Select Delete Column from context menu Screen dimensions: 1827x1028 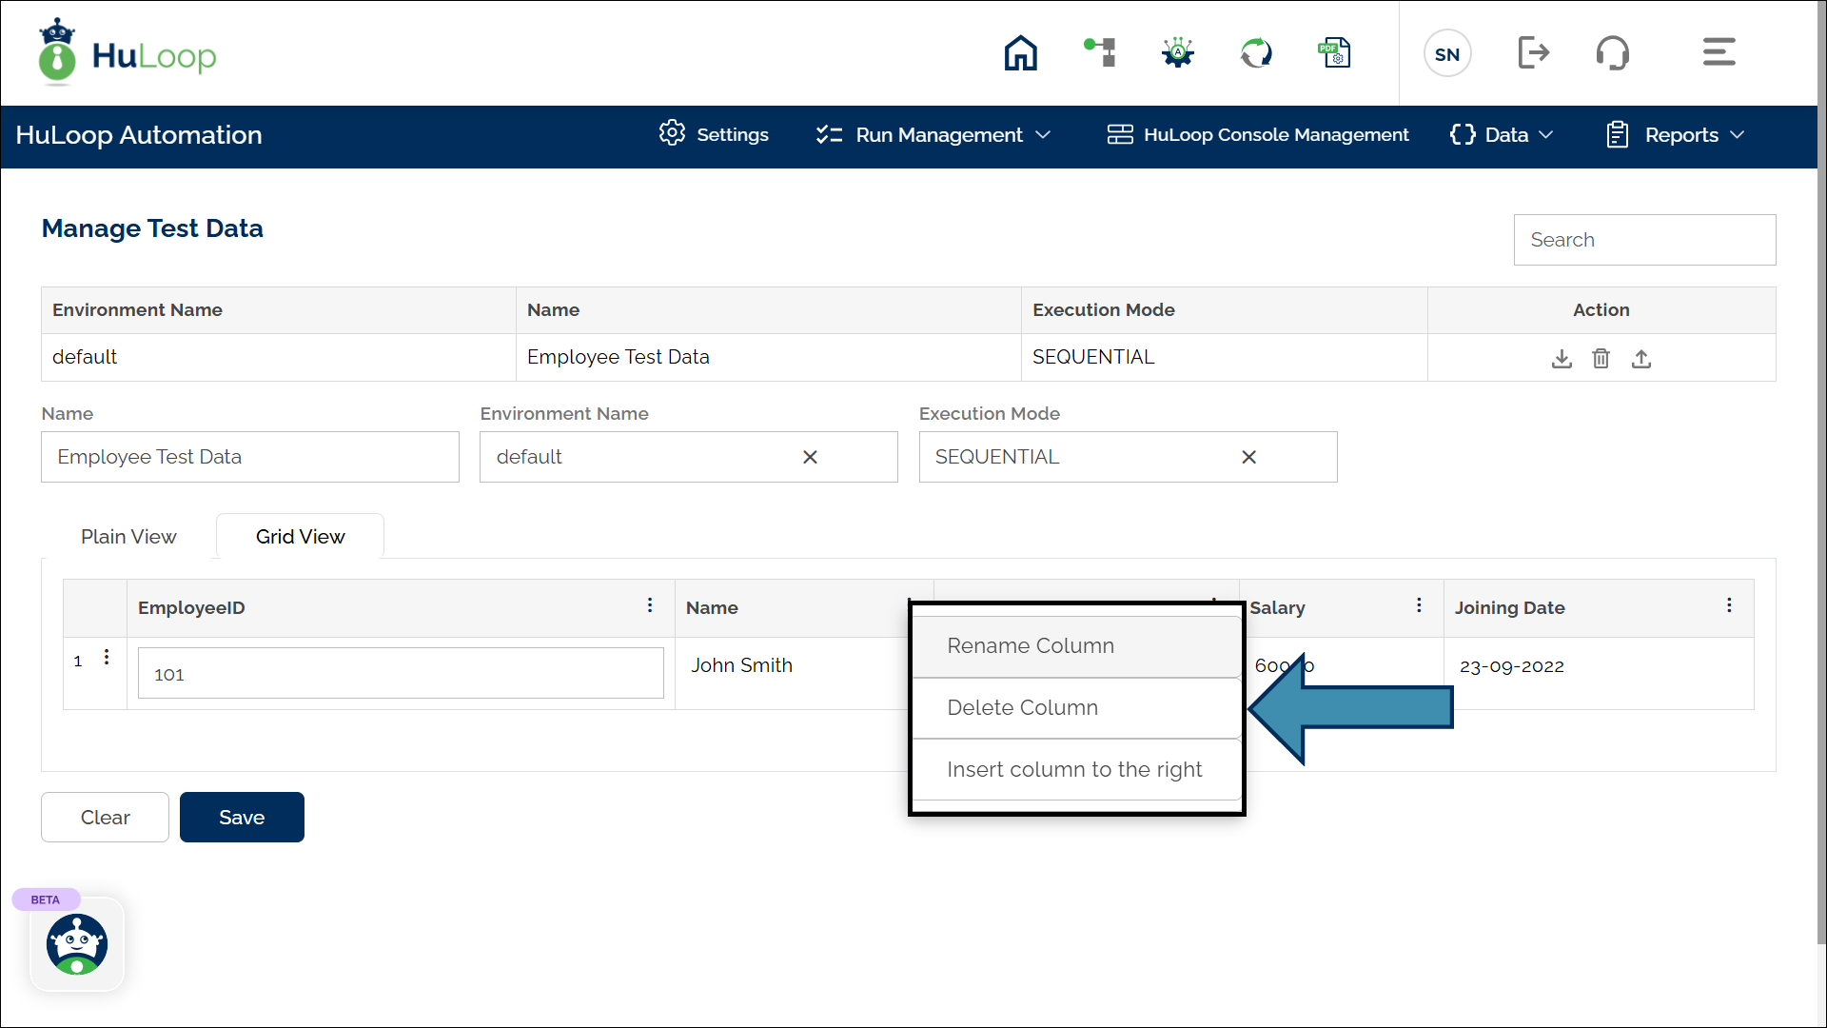pyautogui.click(x=1023, y=708)
